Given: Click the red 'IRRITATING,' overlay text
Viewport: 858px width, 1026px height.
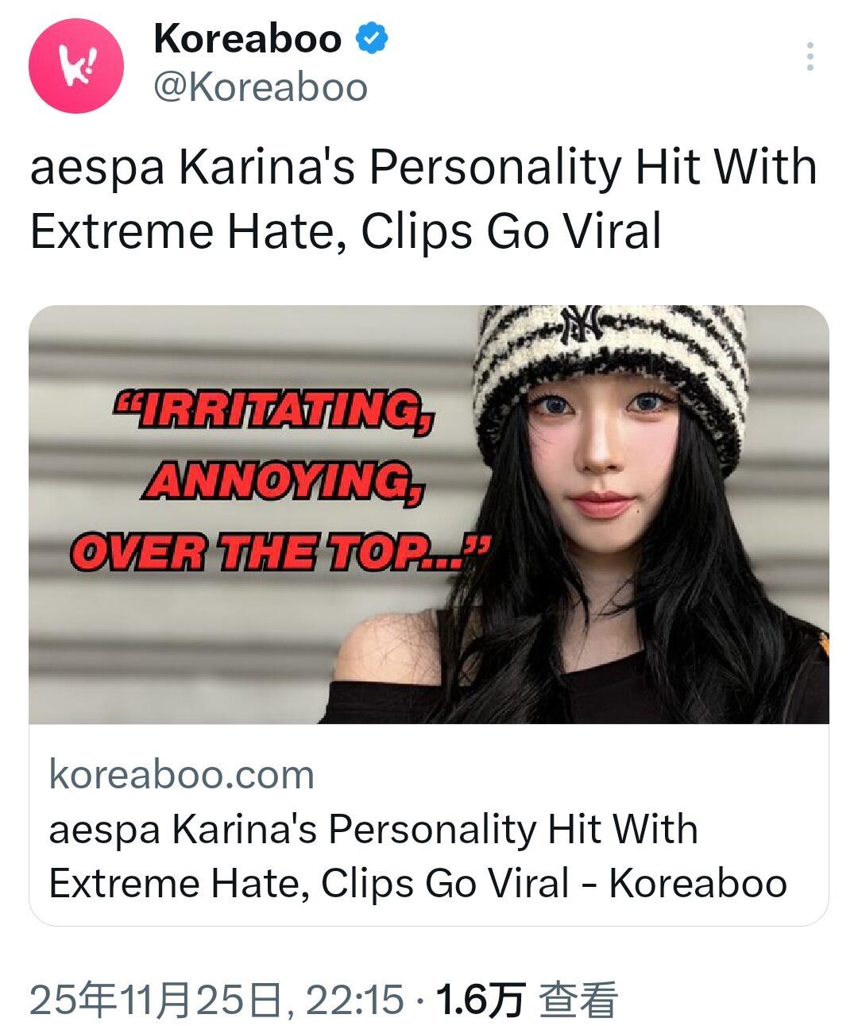Looking at the screenshot, I should pyautogui.click(x=275, y=410).
